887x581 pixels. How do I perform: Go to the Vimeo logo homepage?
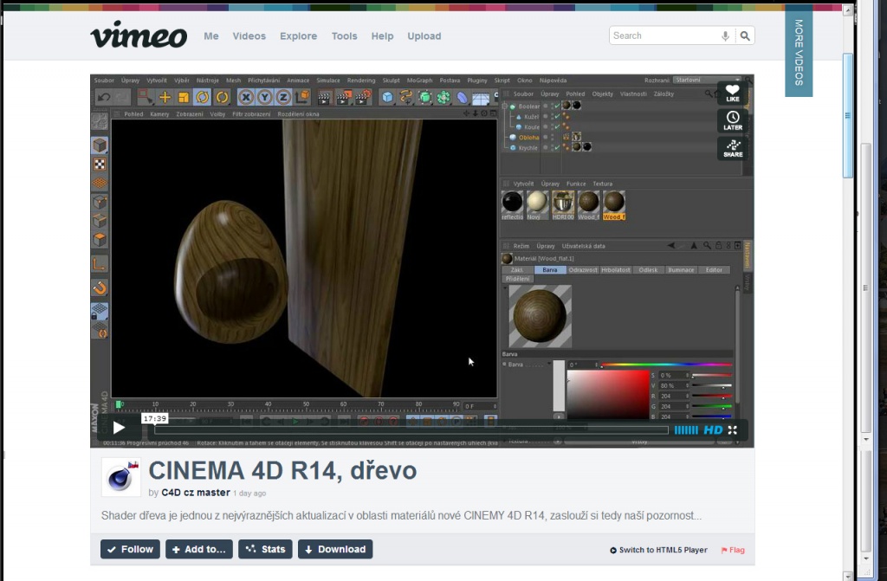tap(139, 35)
